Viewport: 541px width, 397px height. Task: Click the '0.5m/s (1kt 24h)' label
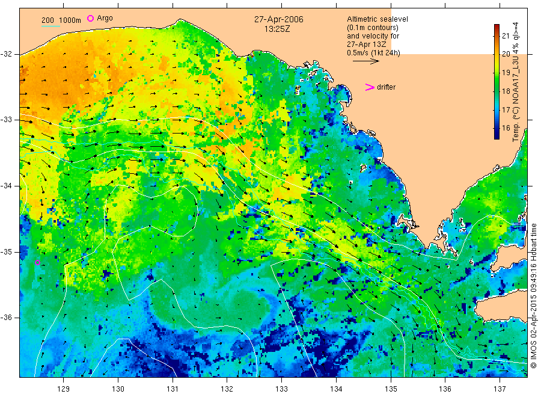[x=374, y=53]
